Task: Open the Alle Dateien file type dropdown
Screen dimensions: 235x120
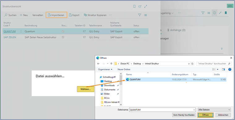Action: [214, 110]
